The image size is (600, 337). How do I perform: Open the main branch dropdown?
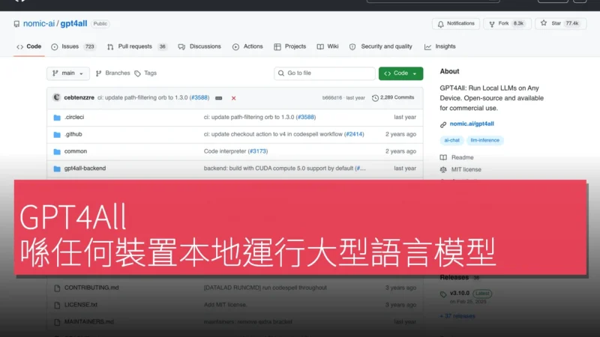[68, 73]
